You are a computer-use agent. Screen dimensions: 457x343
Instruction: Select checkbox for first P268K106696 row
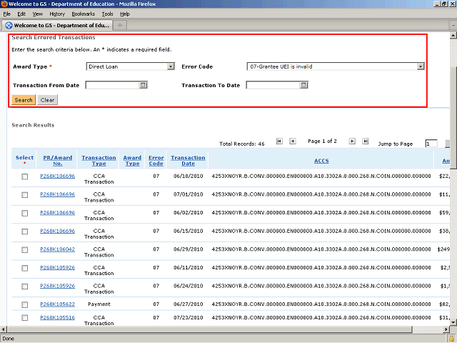(24, 177)
